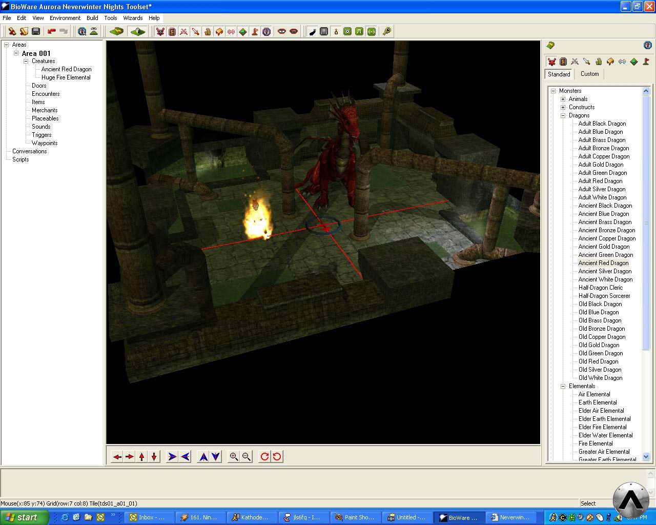The width and height of the screenshot is (656, 525).
Task: Toggle show creatures button in main toolbar
Action: coord(160,31)
